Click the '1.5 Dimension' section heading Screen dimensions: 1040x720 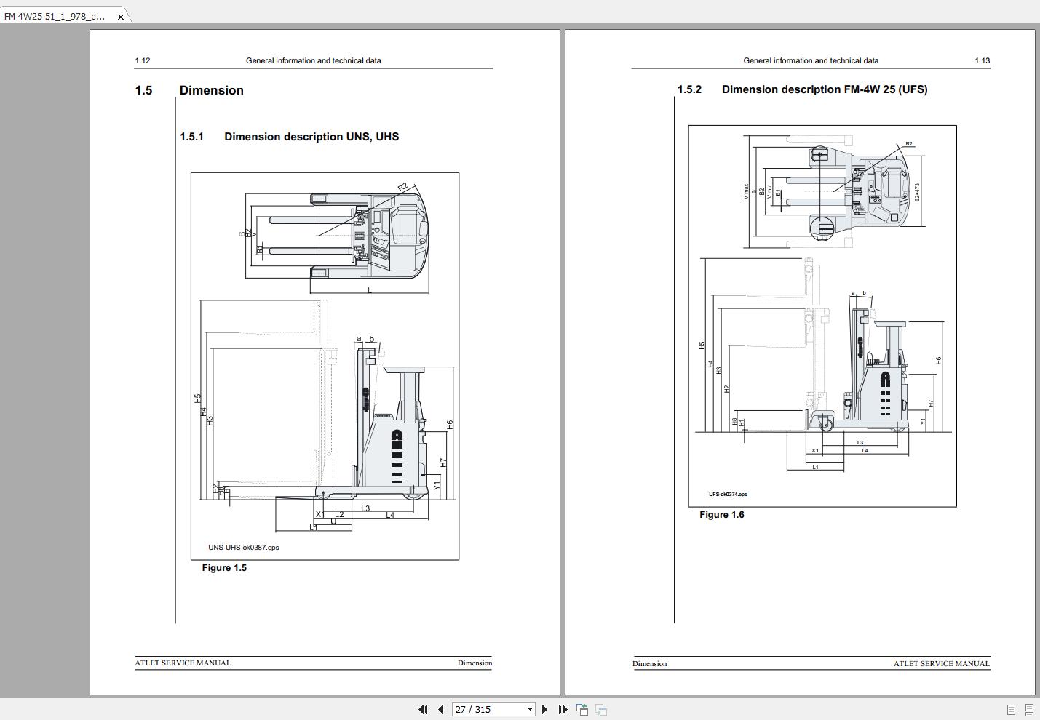pyautogui.click(x=189, y=90)
